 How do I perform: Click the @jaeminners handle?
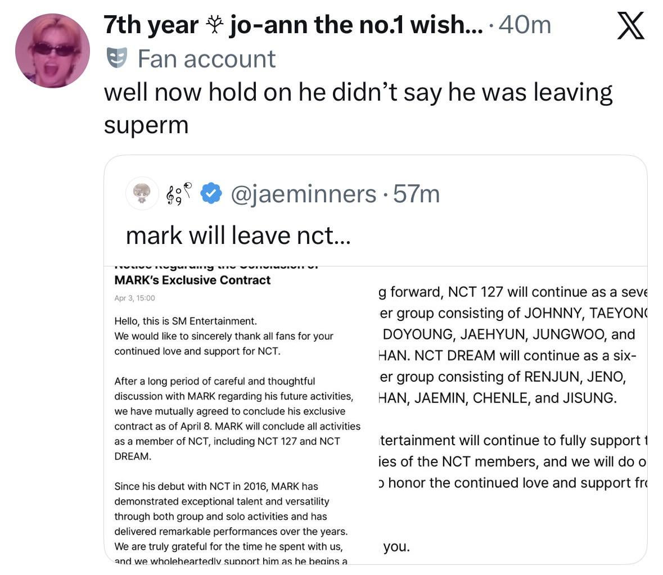(x=304, y=194)
